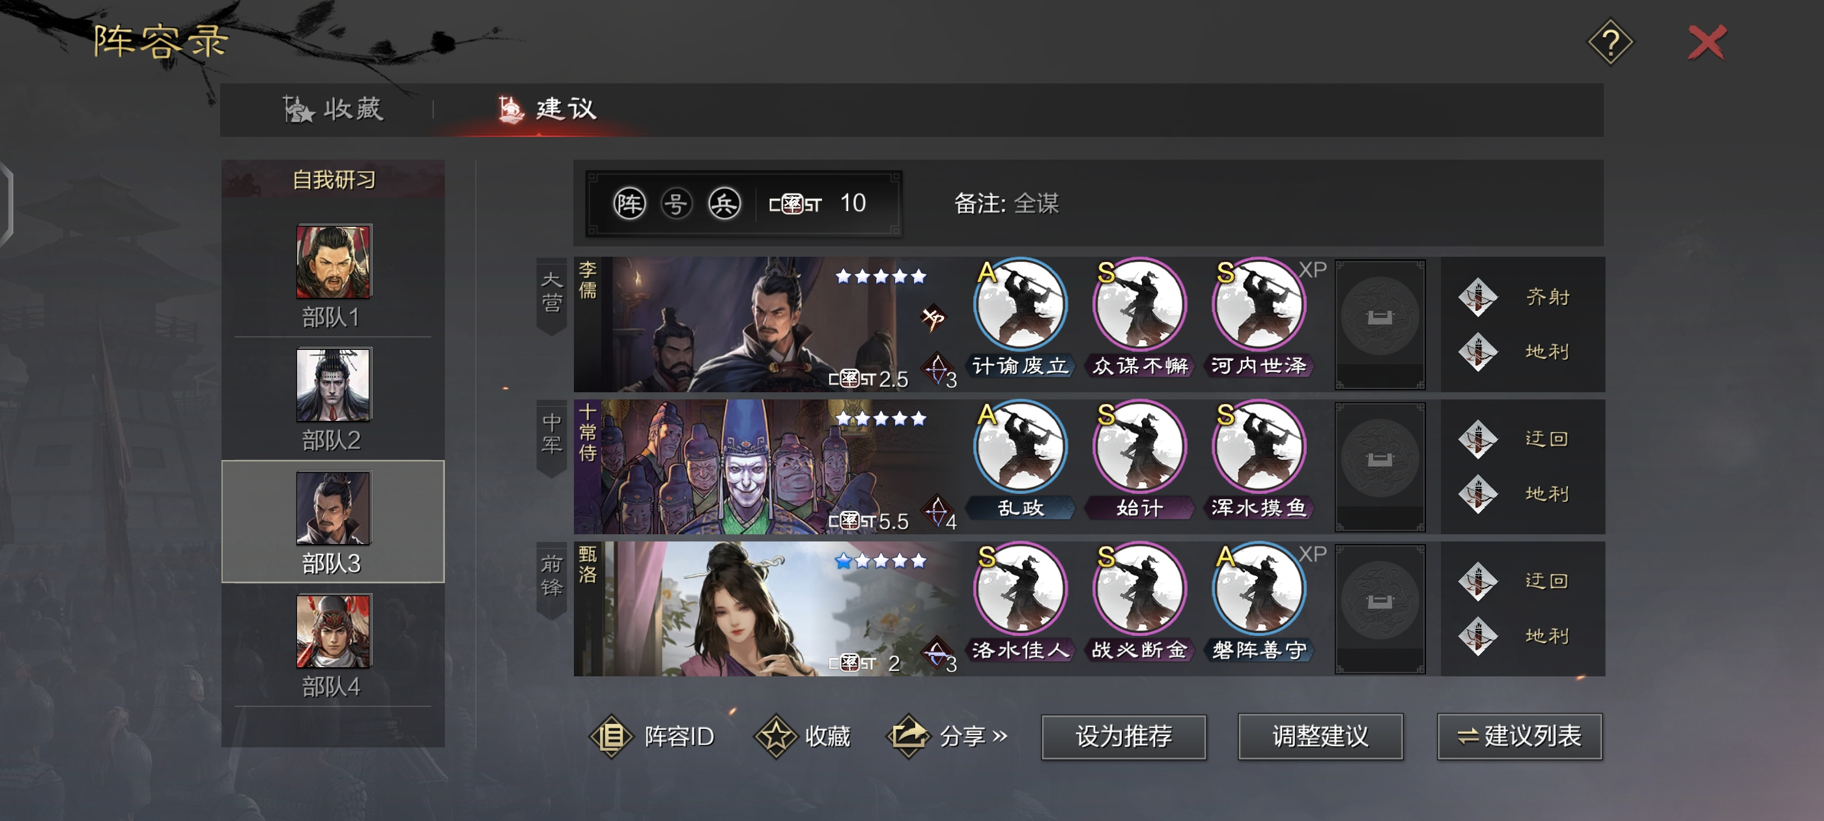Click the archer range icon on 十常侍 card
Screen dimensions: 1824x821
[x=939, y=512]
